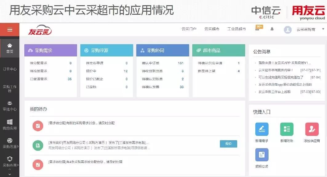The image size is (327, 177).
Task: Open 需求待分配 todo with 20 new requests
Action: click(x=81, y=123)
